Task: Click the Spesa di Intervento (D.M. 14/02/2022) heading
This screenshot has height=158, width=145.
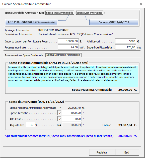Action: click(x=36, y=102)
